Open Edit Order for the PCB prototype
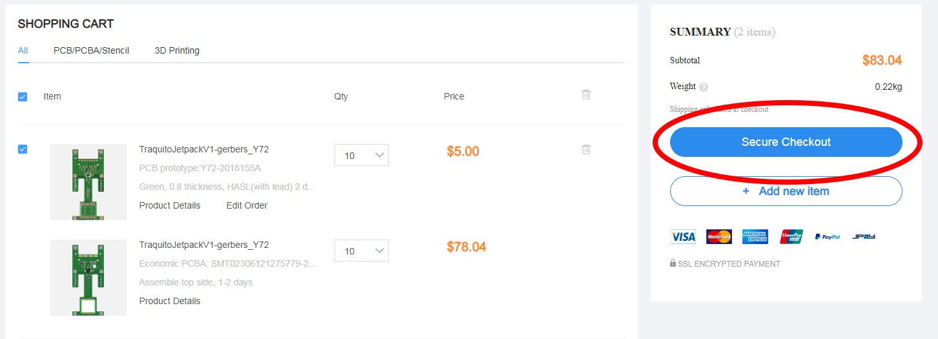 point(247,205)
